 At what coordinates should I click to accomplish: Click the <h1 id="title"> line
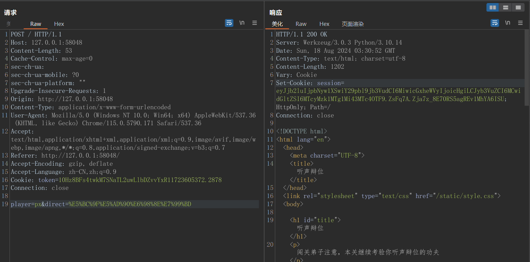[315, 220]
